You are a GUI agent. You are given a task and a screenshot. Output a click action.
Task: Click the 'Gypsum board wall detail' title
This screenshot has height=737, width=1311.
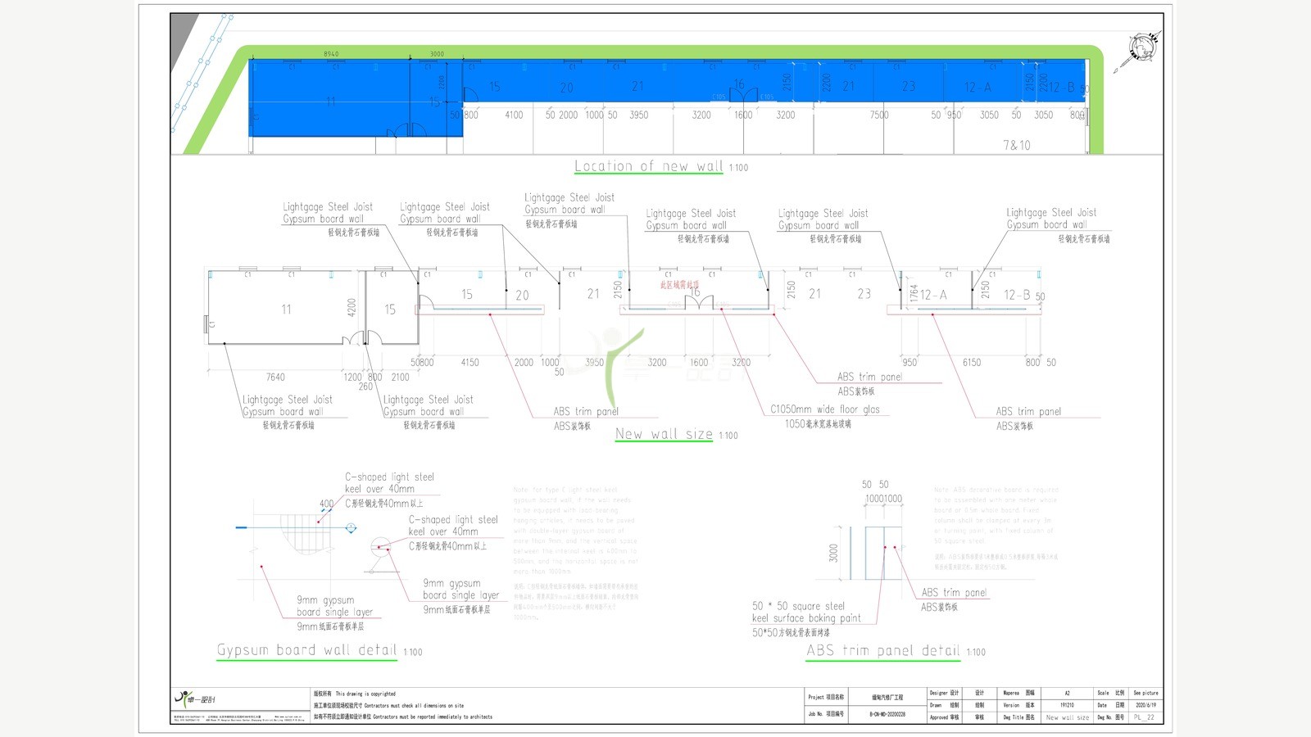tap(307, 650)
